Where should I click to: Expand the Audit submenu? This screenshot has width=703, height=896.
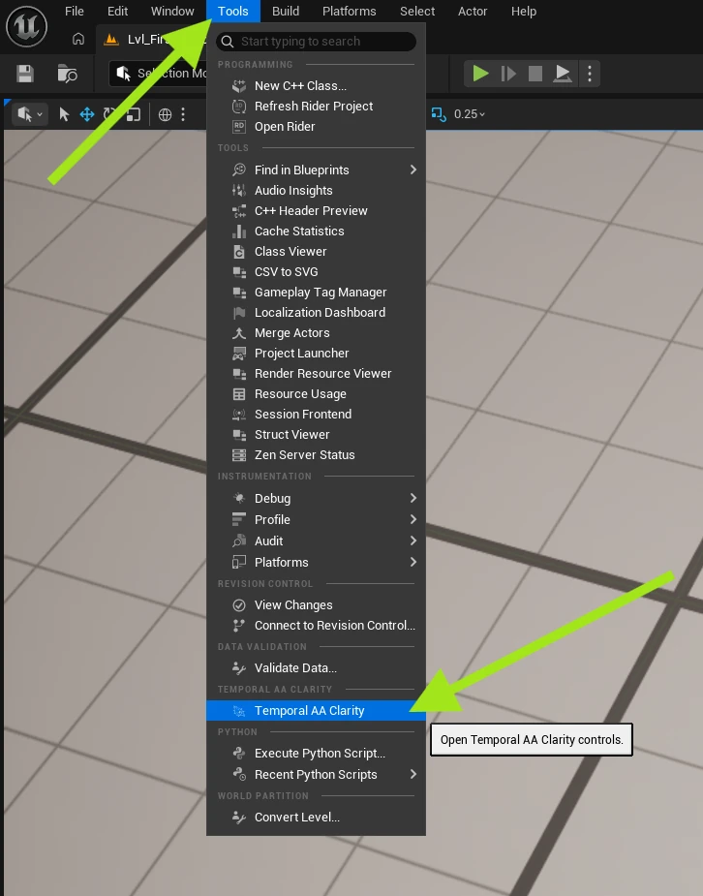316,541
